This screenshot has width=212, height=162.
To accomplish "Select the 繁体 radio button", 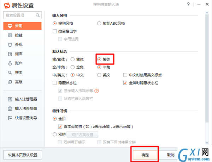I will coord(99,59).
